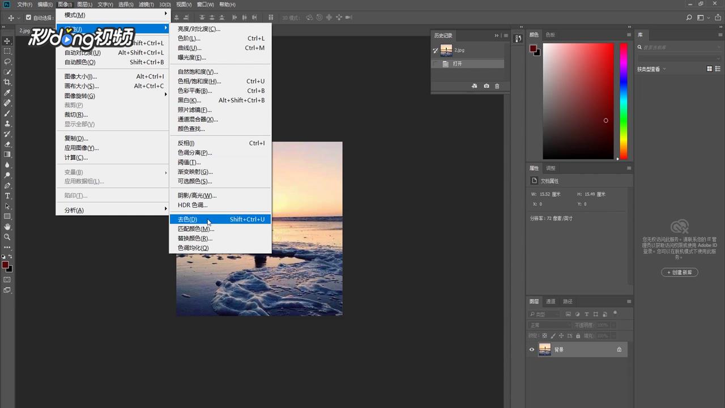The image size is (725, 408).
Task: Select the Horizontal Type tool
Action: pos(7,195)
